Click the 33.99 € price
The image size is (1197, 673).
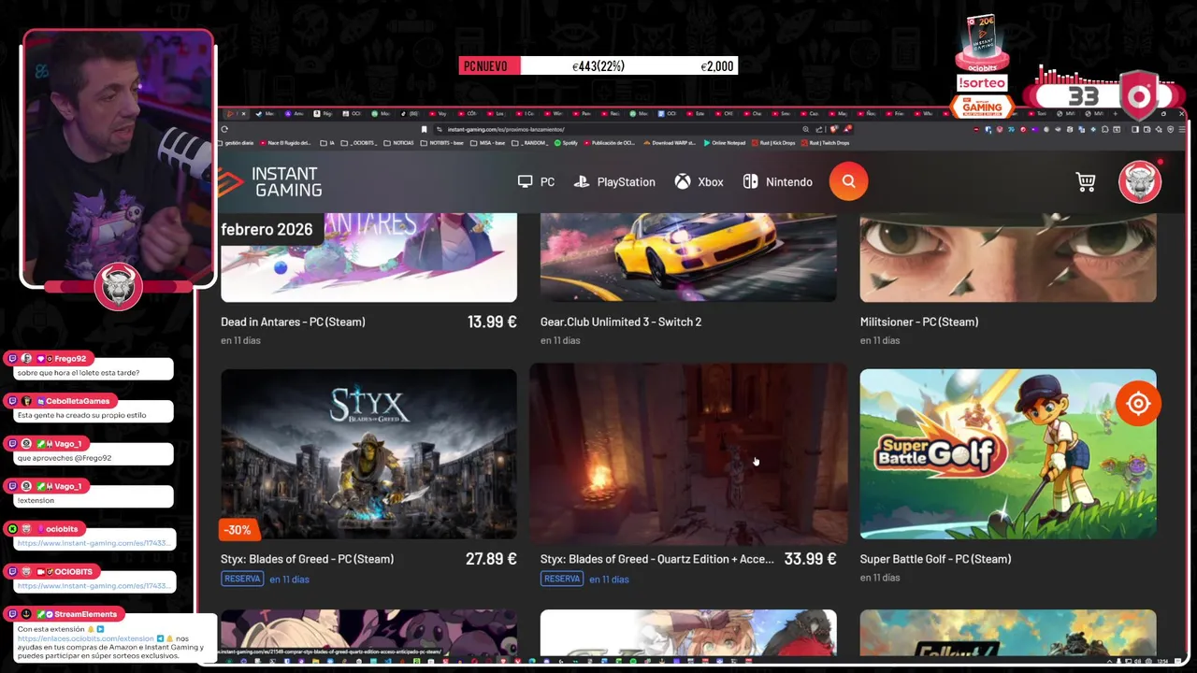(810, 559)
